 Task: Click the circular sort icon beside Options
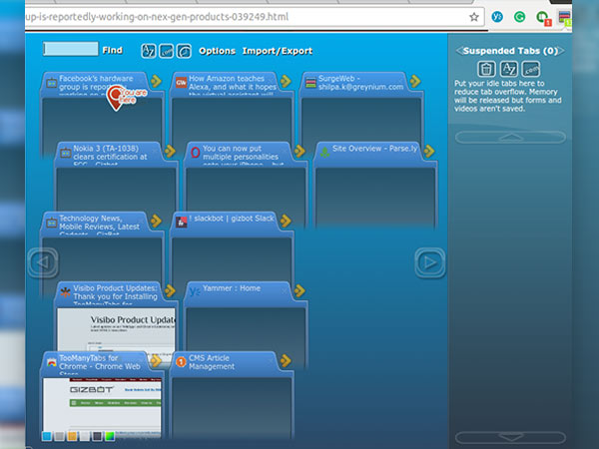tap(184, 51)
